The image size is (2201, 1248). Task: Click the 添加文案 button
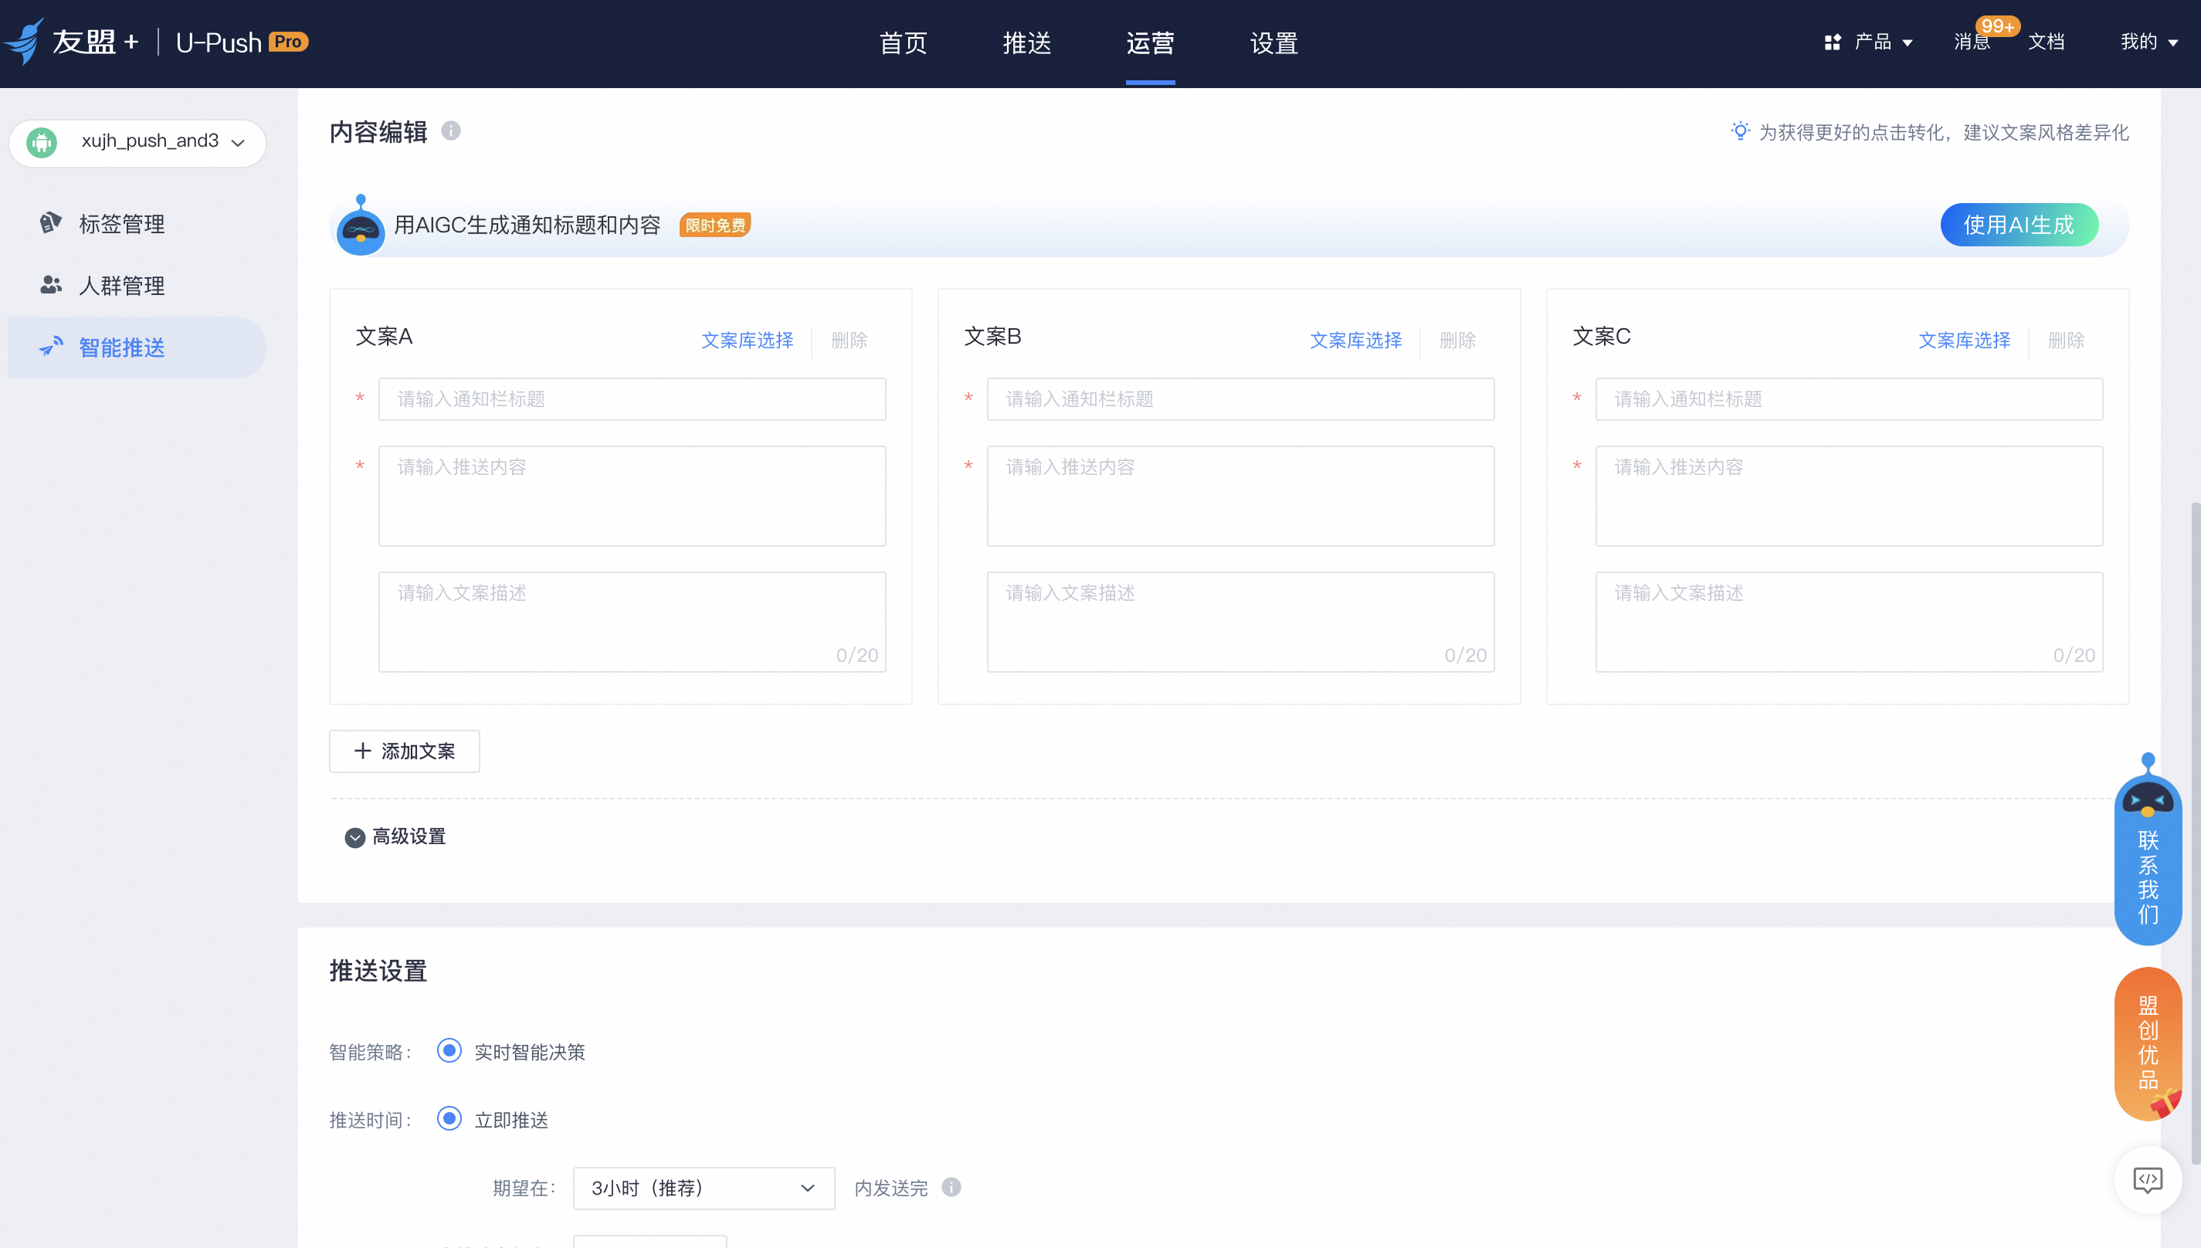[405, 751]
